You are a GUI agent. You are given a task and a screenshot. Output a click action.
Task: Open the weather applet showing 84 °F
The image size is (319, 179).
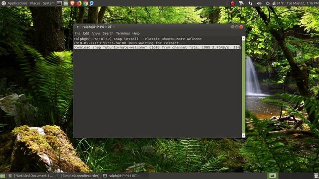pyautogui.click(x=278, y=3)
